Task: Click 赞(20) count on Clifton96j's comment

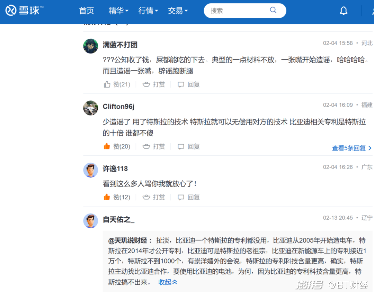Action: [x=122, y=146]
